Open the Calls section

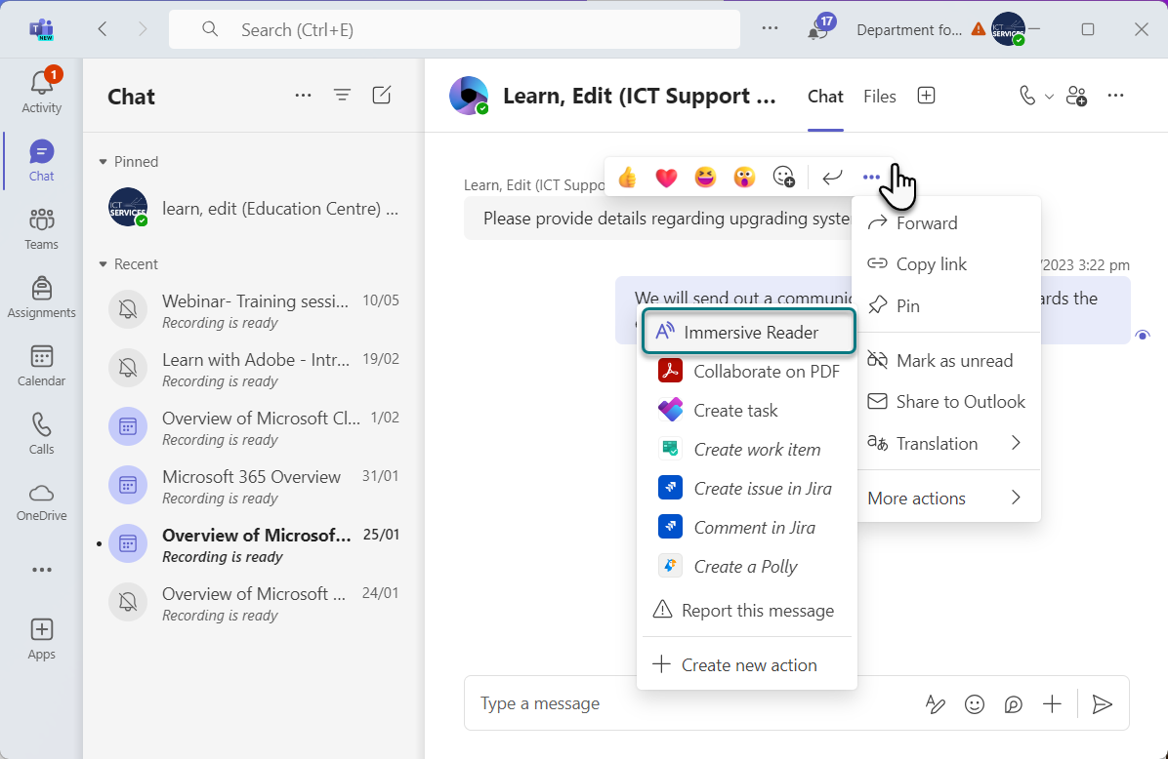(42, 434)
